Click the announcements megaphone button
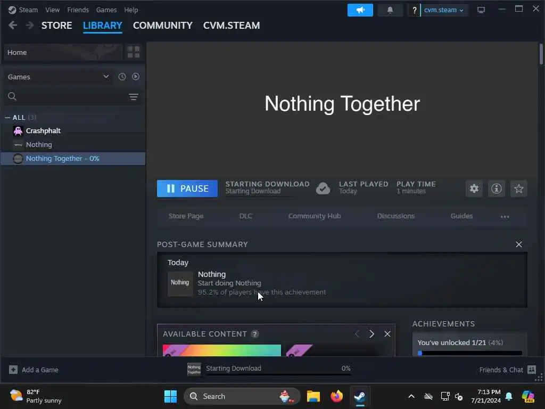Viewport: 545px width, 409px height. (360, 10)
